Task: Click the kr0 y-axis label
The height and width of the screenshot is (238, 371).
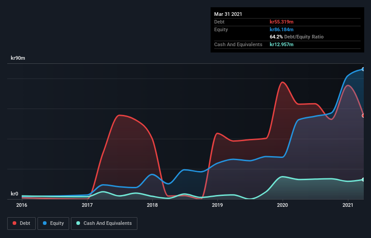Action: (x=14, y=194)
